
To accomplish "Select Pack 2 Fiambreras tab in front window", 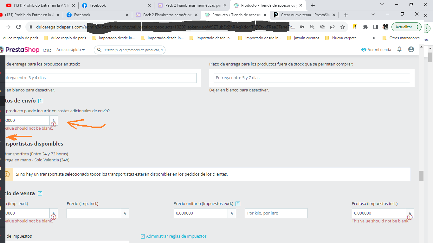I will (166, 15).
